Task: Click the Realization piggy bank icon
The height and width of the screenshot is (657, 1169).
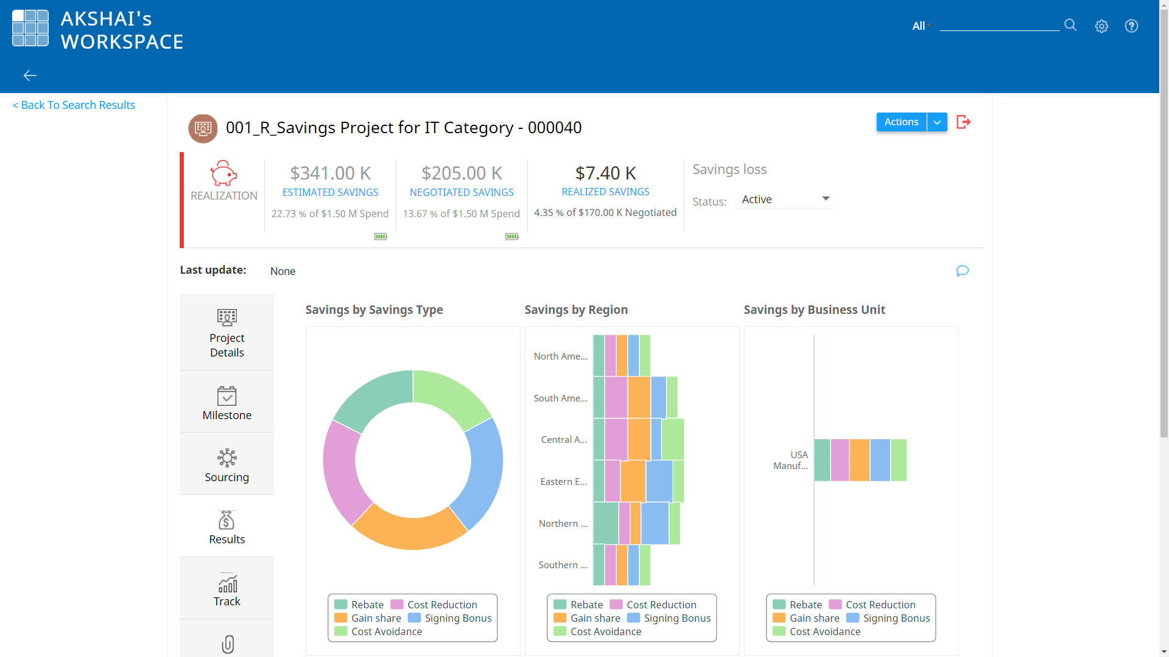Action: pos(223,173)
